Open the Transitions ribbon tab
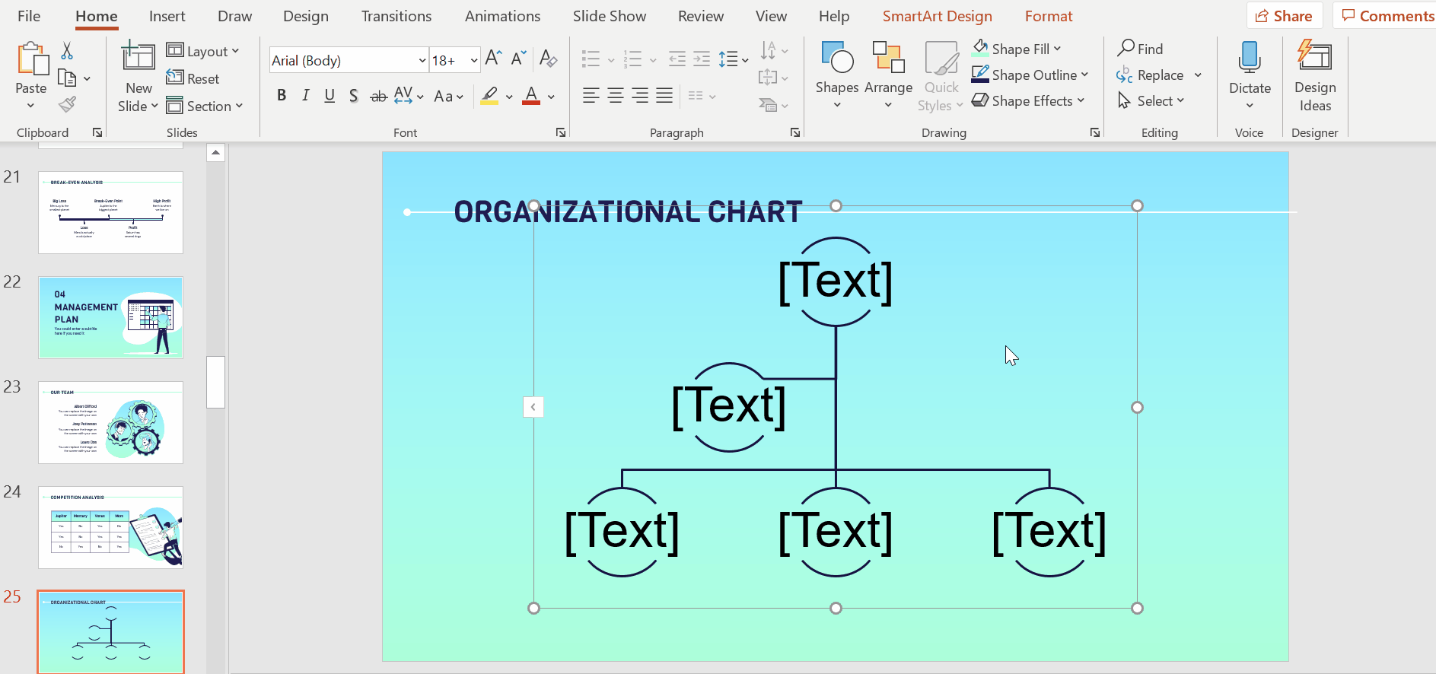1436x674 pixels. coord(396,16)
